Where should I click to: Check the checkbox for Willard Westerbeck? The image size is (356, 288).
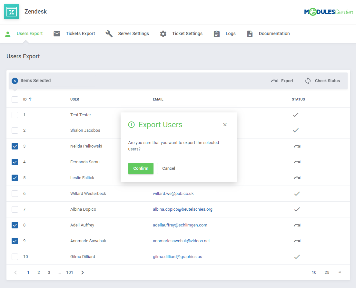pos(15,193)
